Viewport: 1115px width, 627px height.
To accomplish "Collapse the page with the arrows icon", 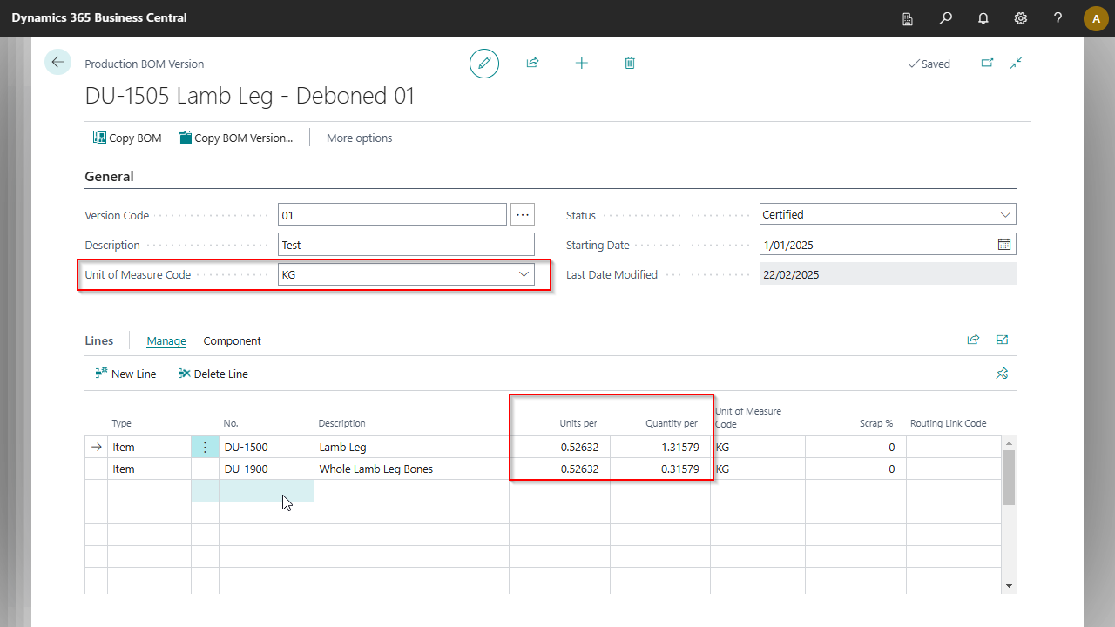I will 1017,63.
